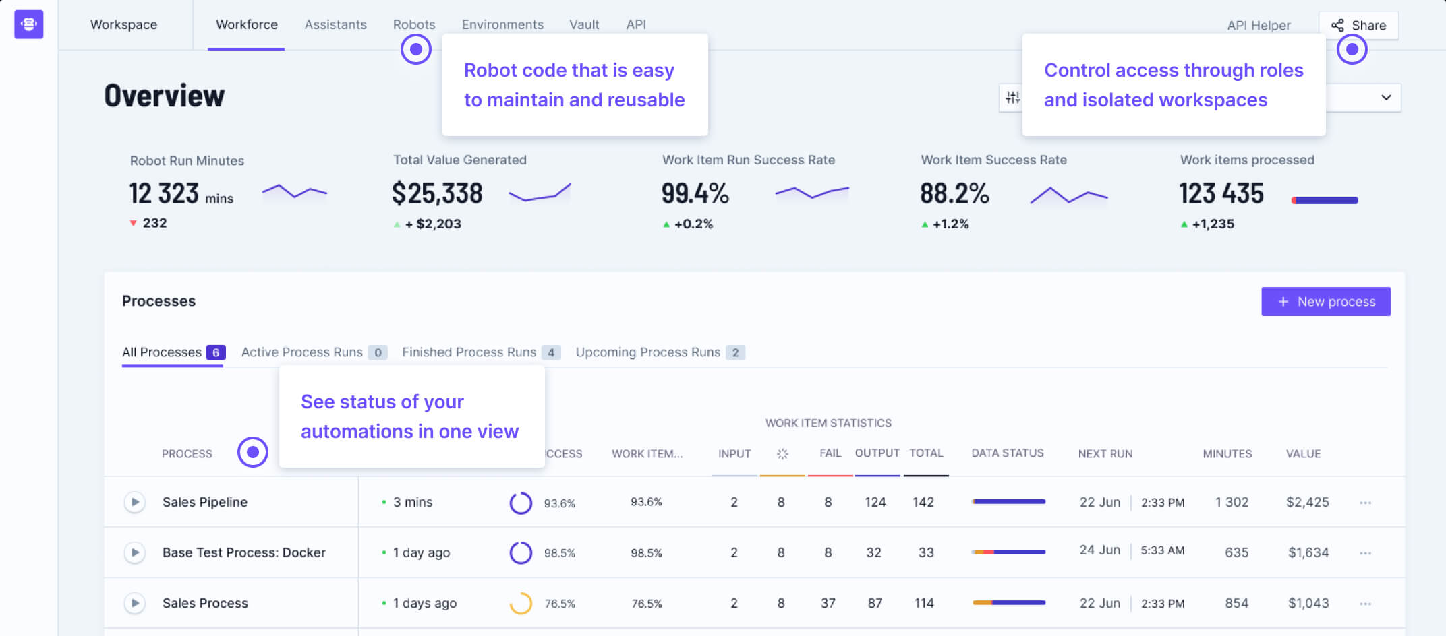
Task: Click the '88.2%' work item success rate
Action: coord(954,193)
